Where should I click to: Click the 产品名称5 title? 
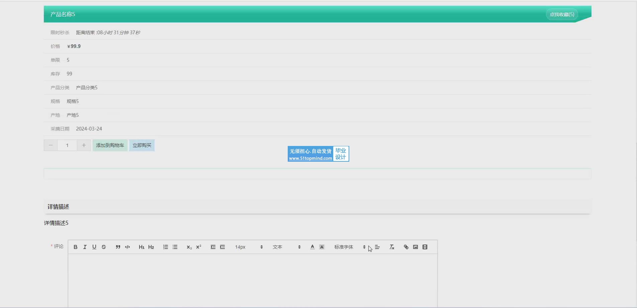tap(63, 14)
